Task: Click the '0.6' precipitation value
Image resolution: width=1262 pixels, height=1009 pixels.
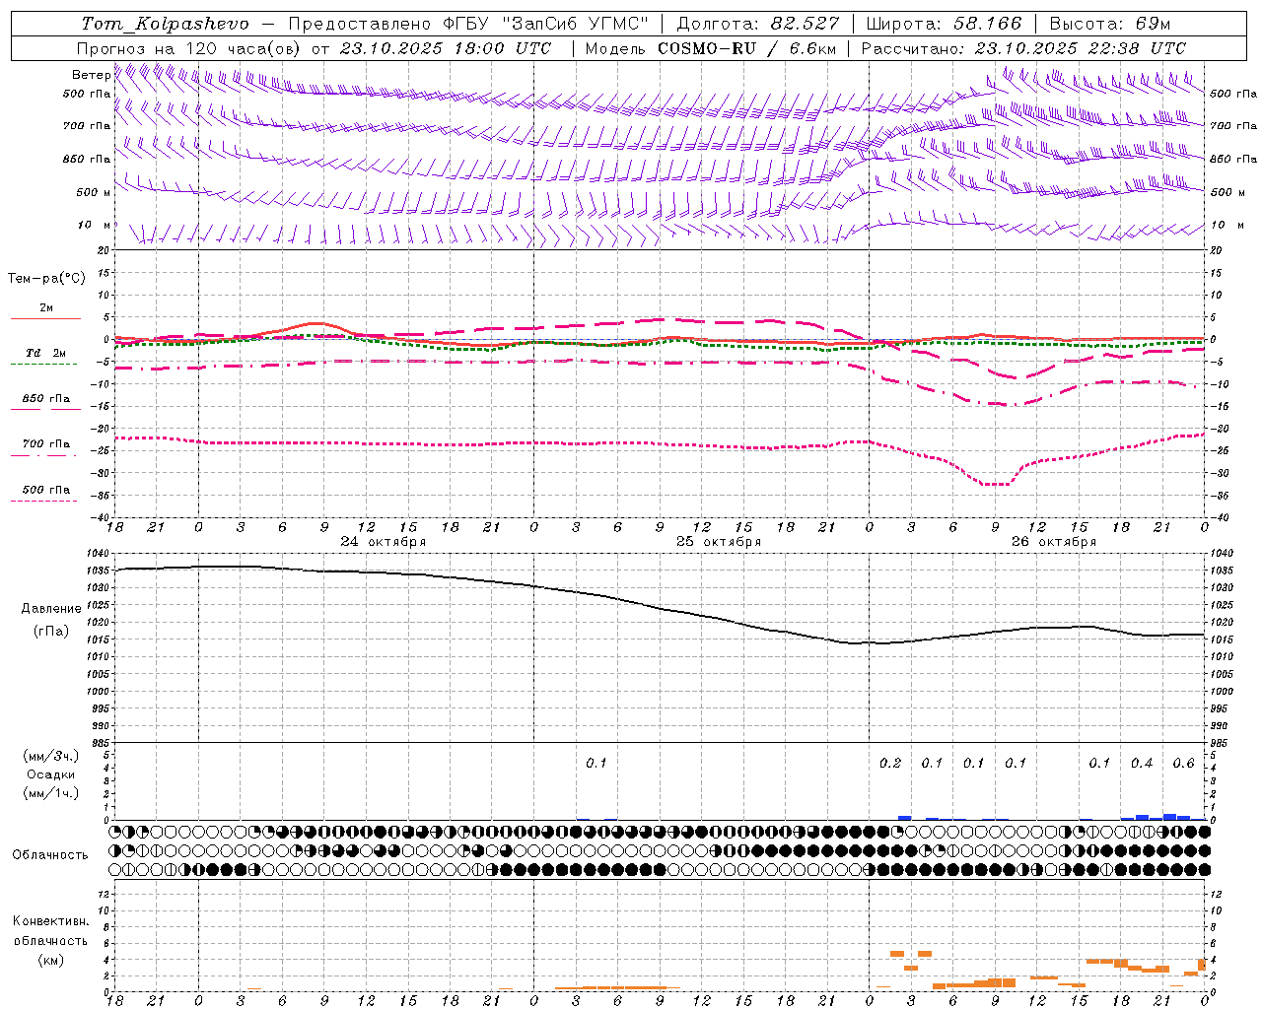Action: pos(1183,763)
